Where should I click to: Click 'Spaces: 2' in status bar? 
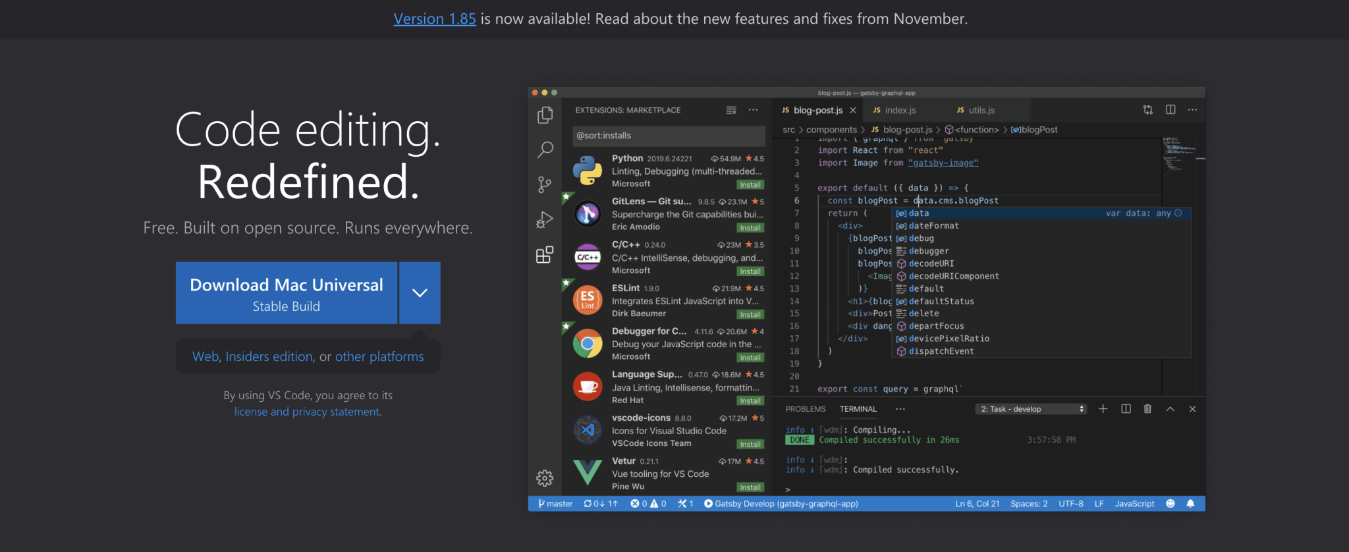tap(1029, 504)
